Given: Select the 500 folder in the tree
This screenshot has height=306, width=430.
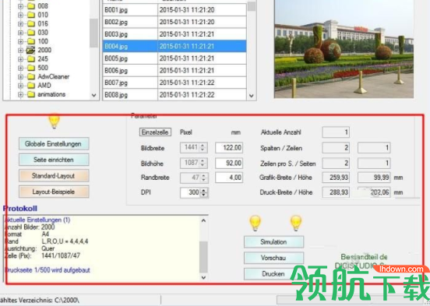Looking at the screenshot, I should (x=43, y=68).
